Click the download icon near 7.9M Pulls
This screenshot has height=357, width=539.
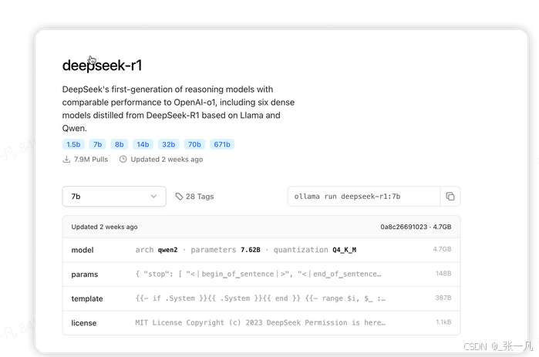pyautogui.click(x=66, y=160)
